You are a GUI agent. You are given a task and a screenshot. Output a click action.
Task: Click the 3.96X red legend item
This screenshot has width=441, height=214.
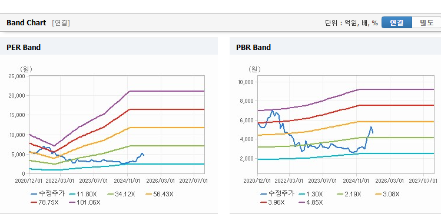click(x=273, y=202)
